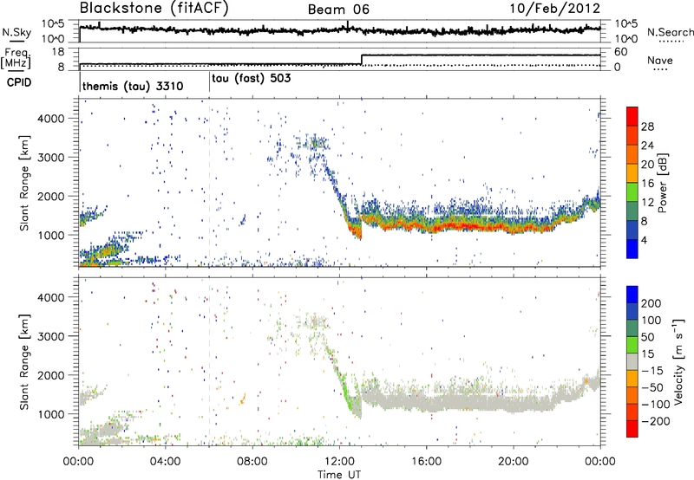Click the "themis (tau) 3310" CPID text
694x480 pixels.
[x=133, y=86]
